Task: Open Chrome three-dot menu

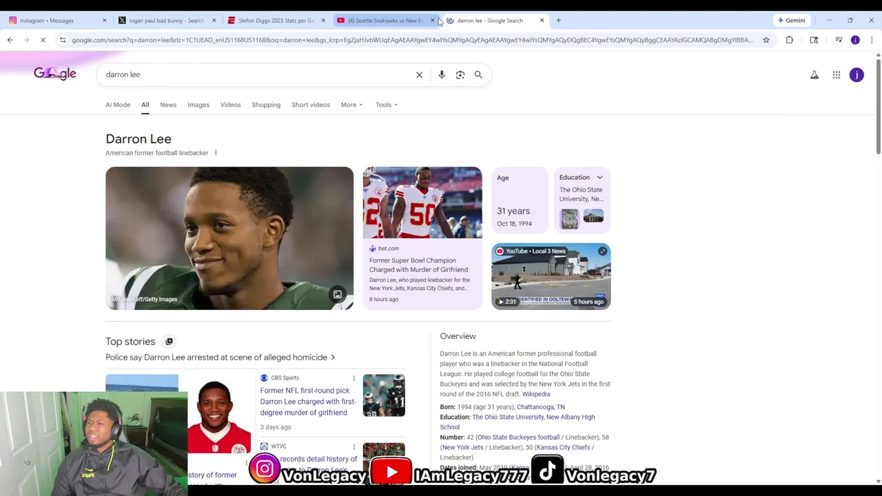Action: (872, 40)
